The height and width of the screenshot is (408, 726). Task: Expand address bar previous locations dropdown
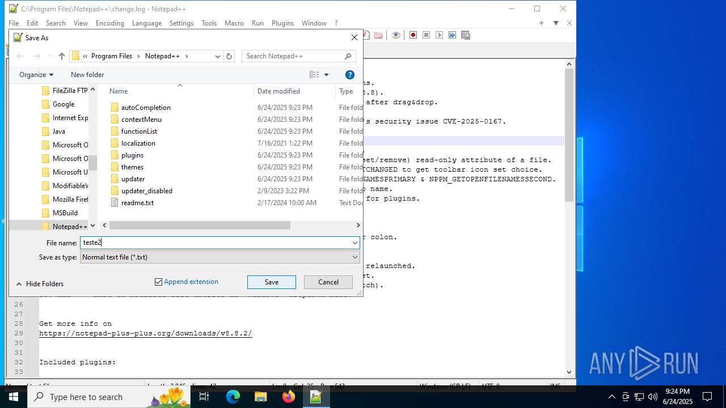tap(217, 56)
